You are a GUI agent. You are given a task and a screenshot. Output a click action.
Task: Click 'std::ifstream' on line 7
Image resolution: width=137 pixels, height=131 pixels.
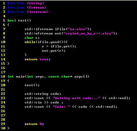pyautogui.click(x=39, y=29)
